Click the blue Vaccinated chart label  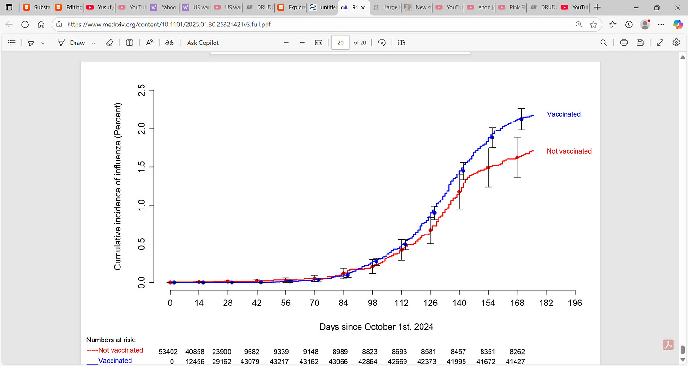pos(564,114)
